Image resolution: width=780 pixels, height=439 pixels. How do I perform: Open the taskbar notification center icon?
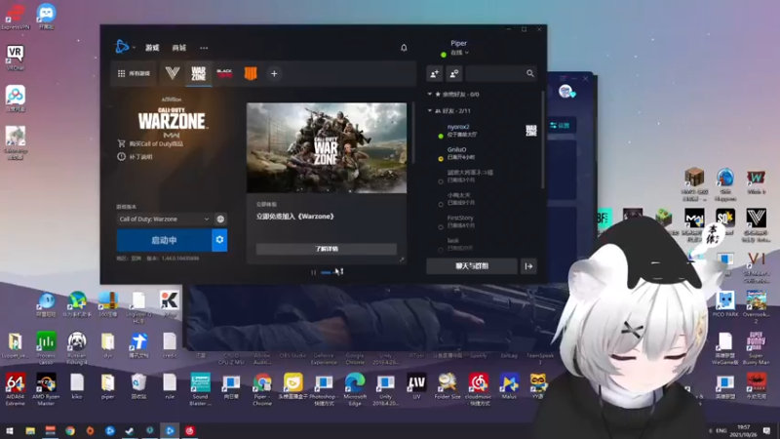[x=766, y=431]
